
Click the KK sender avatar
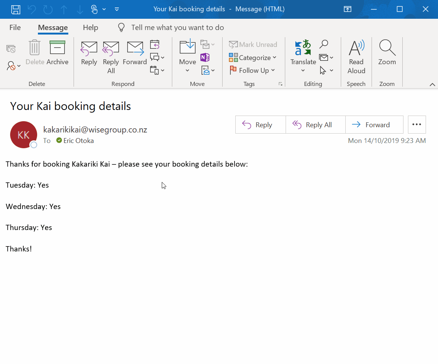[24, 135]
